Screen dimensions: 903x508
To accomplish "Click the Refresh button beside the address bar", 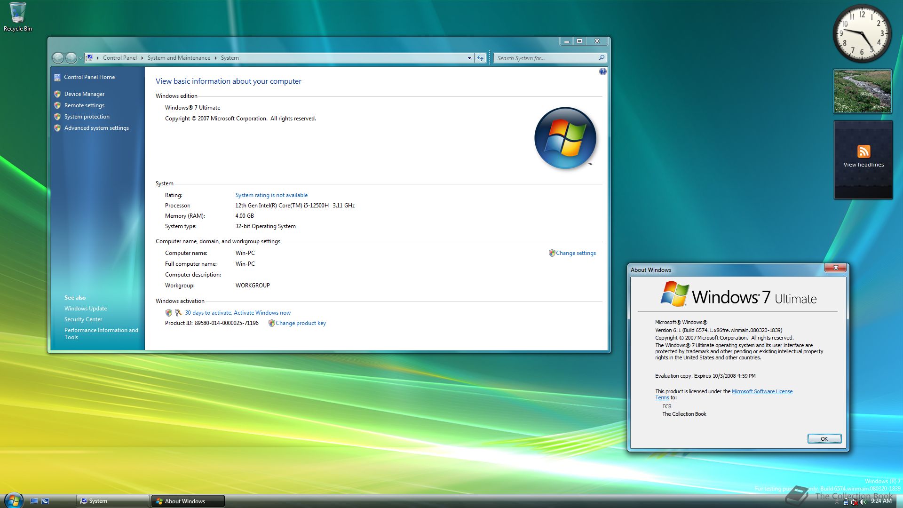I will click(480, 58).
